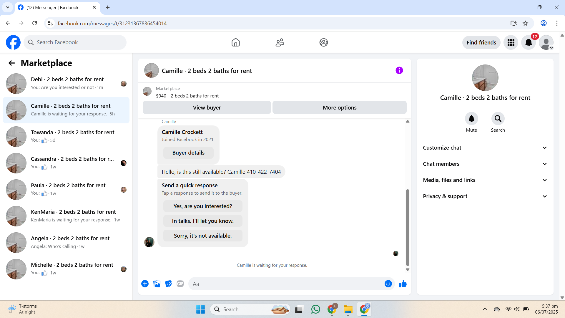Expand the Customize chat section

point(485,148)
